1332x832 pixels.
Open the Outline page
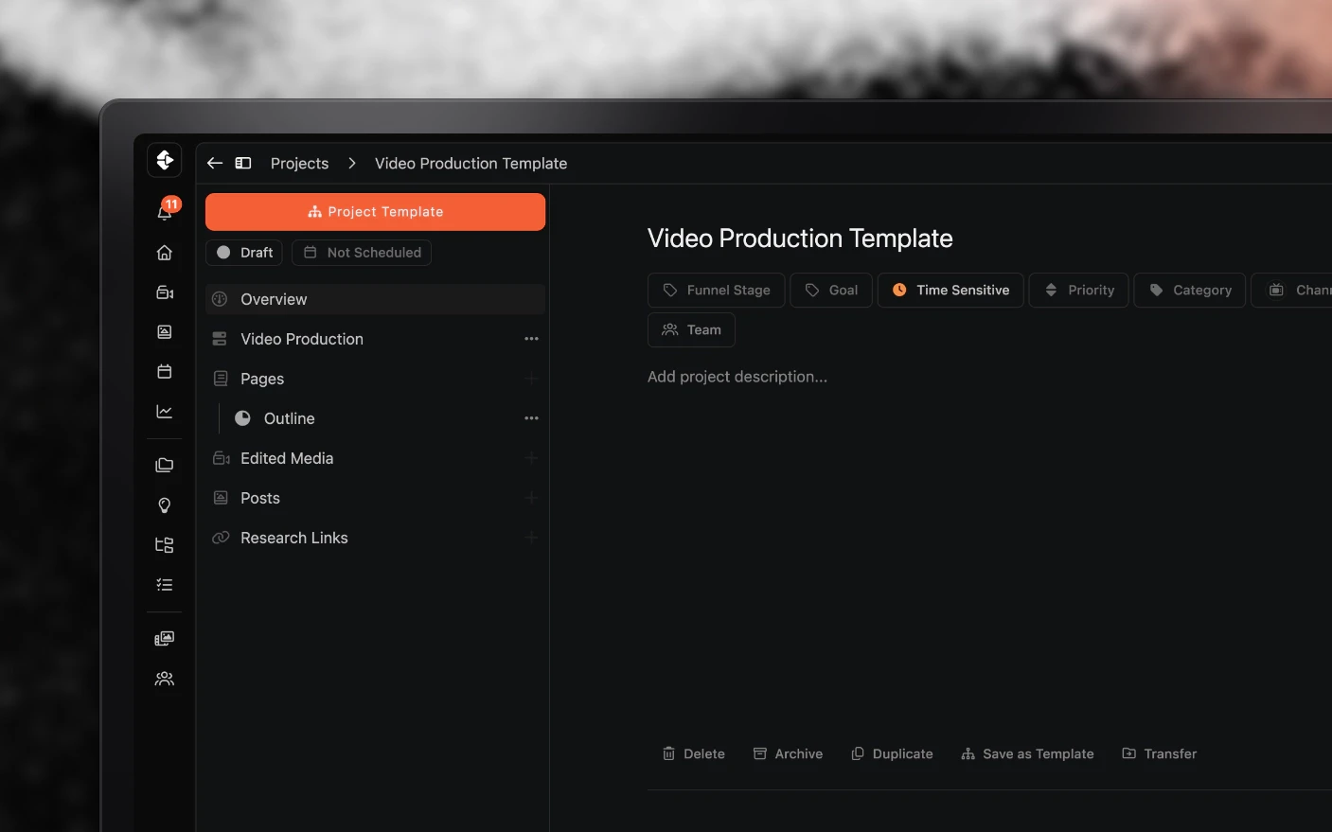289,418
